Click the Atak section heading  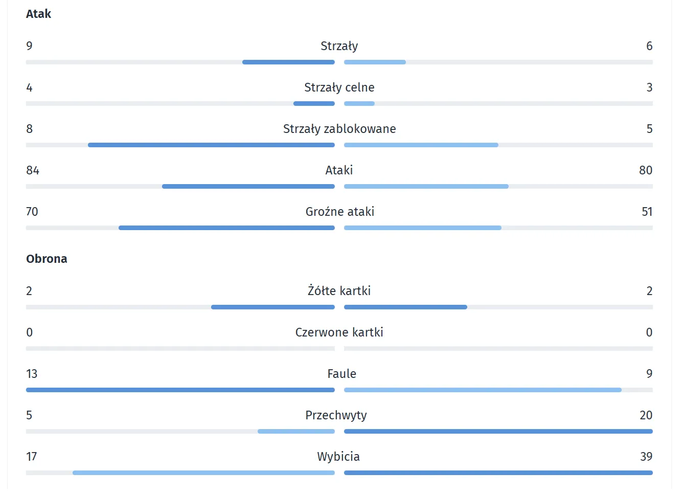pos(39,14)
